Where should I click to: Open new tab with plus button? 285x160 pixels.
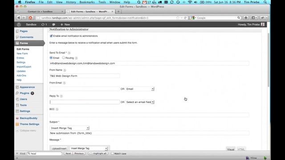[x=118, y=12]
